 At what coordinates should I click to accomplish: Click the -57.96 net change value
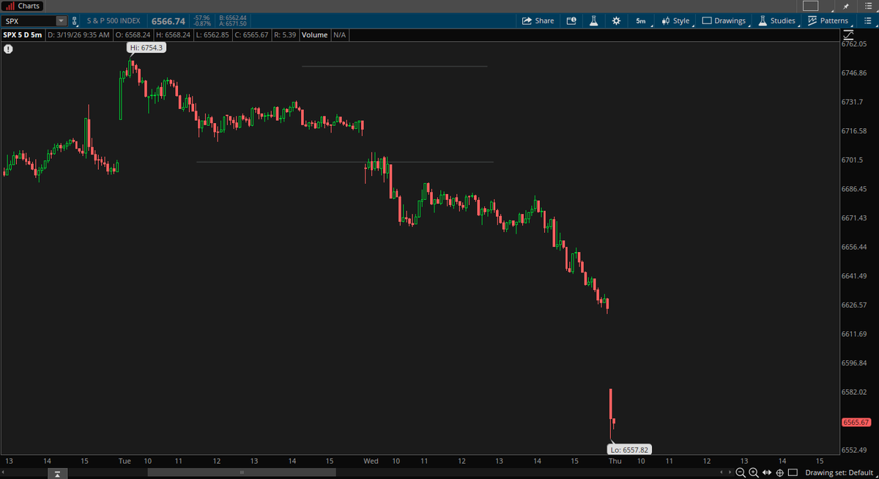[x=201, y=18]
